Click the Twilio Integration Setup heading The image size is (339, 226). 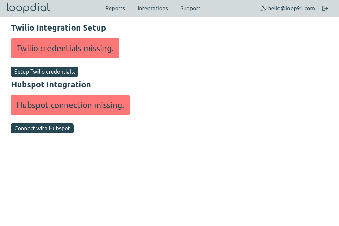pyautogui.click(x=58, y=28)
